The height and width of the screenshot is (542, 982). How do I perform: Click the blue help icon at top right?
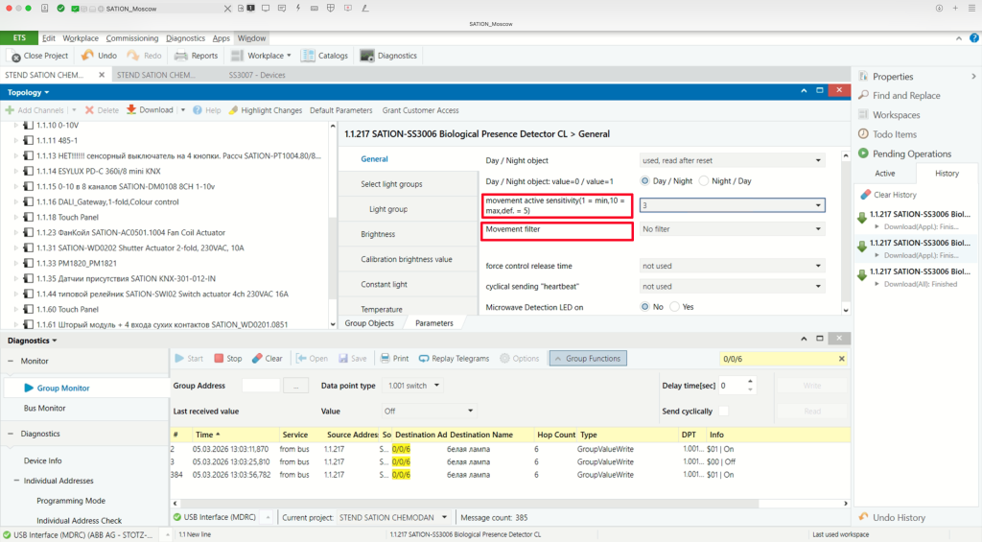tap(974, 38)
